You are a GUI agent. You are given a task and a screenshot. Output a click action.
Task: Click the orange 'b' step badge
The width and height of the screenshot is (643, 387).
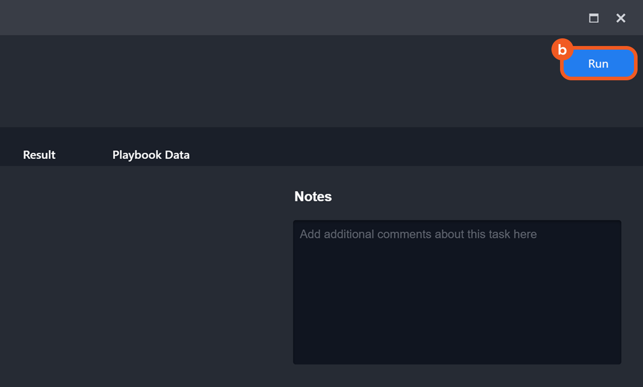click(x=561, y=50)
